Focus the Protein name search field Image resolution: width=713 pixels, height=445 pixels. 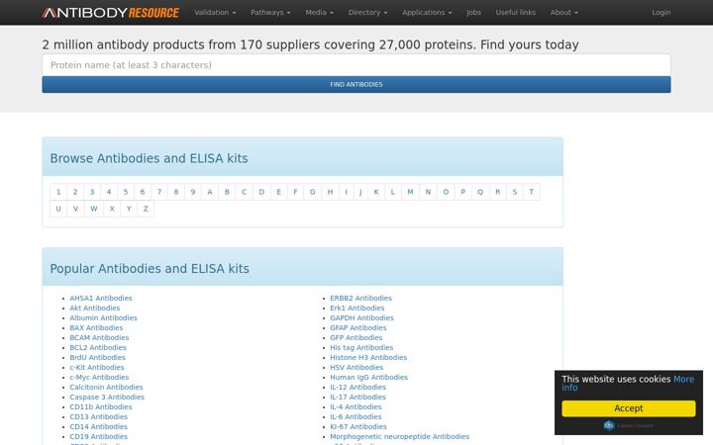356,65
